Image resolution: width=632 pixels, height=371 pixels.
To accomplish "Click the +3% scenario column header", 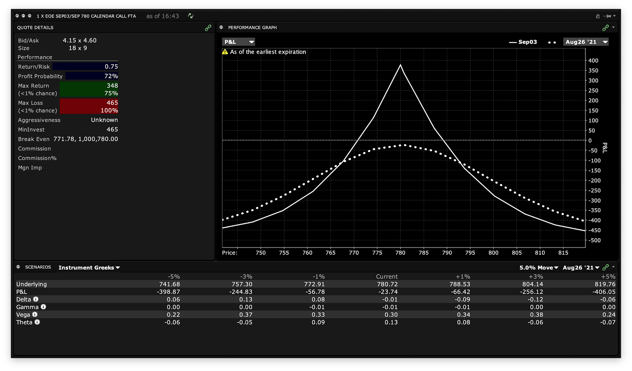I will coord(536,277).
